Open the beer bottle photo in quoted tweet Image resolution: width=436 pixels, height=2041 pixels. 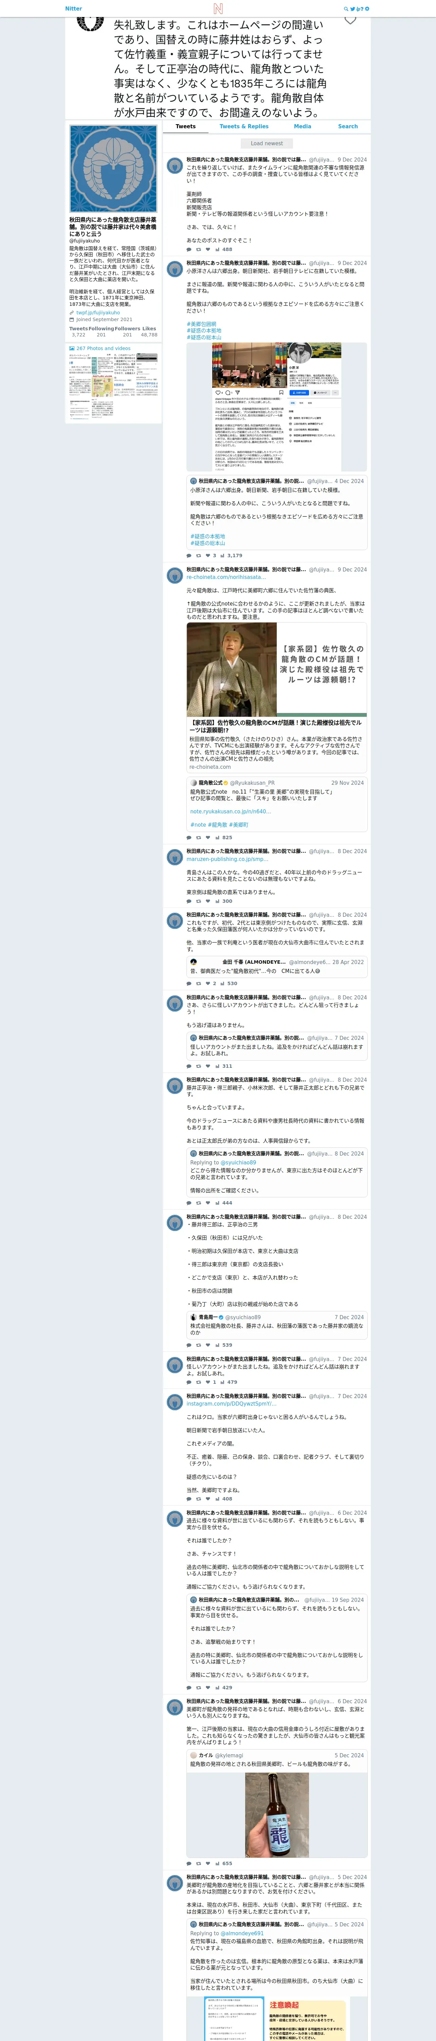tap(277, 1814)
